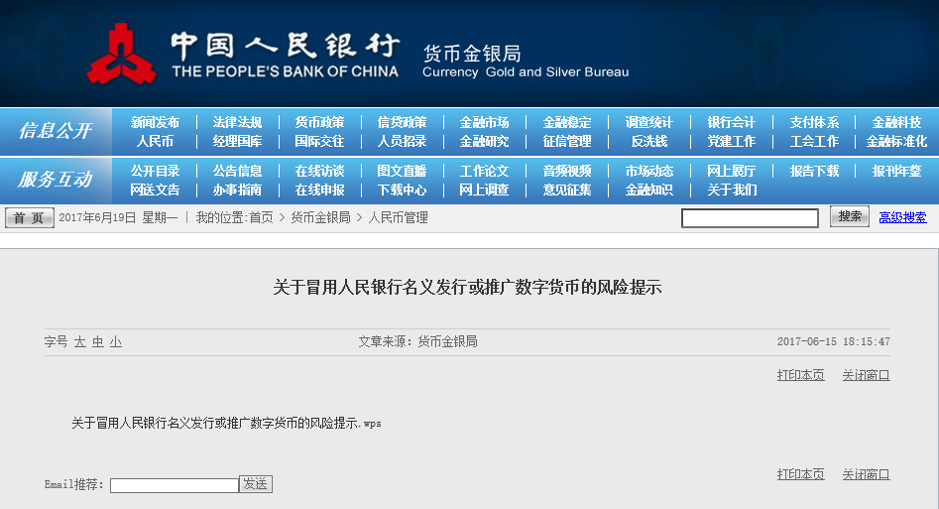
Task: Open 新闻发布 in the navigation menu
Action: [x=155, y=123]
